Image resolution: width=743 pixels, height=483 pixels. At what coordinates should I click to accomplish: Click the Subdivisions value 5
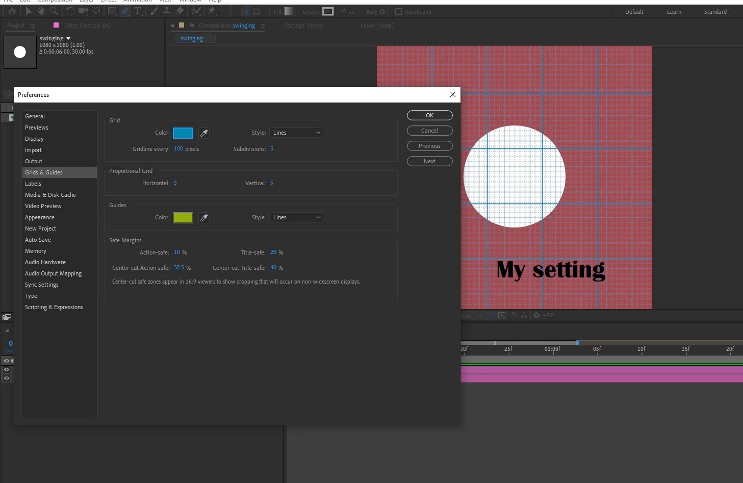coord(272,149)
